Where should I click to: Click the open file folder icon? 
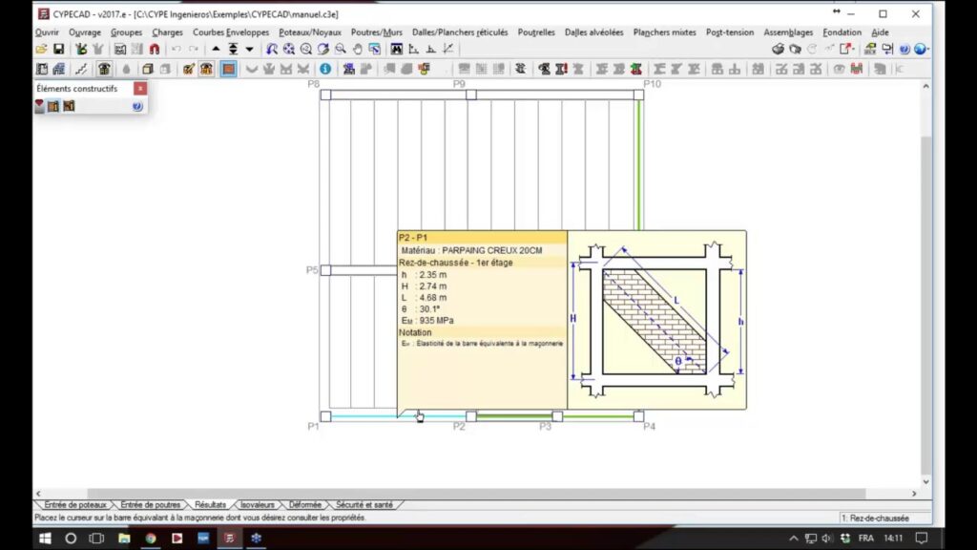(41, 49)
